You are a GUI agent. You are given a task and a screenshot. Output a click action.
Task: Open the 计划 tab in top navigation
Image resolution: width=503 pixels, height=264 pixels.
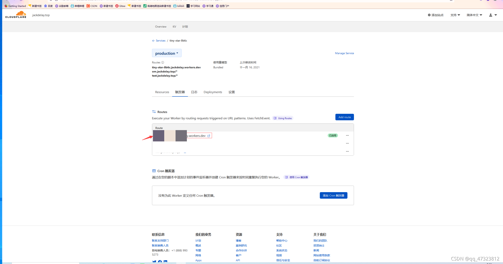click(185, 27)
